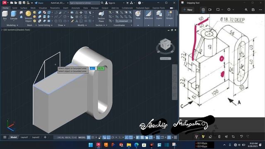
Task: Expand the Solid Editing panel dropdown
Action: tap(45, 25)
